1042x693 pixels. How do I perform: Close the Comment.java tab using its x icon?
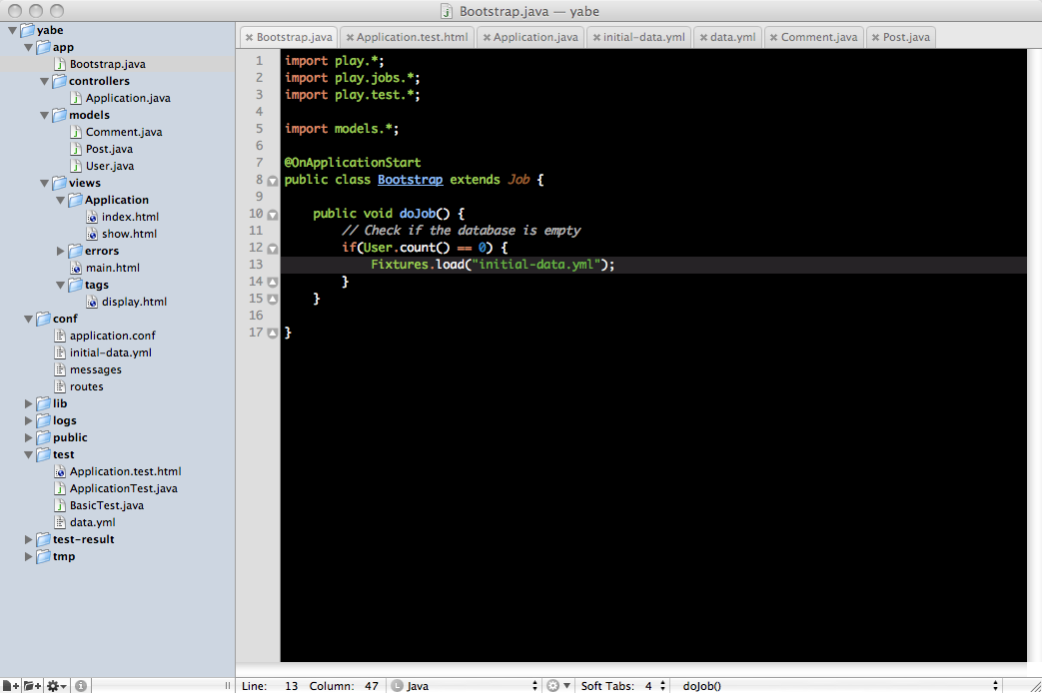(774, 38)
